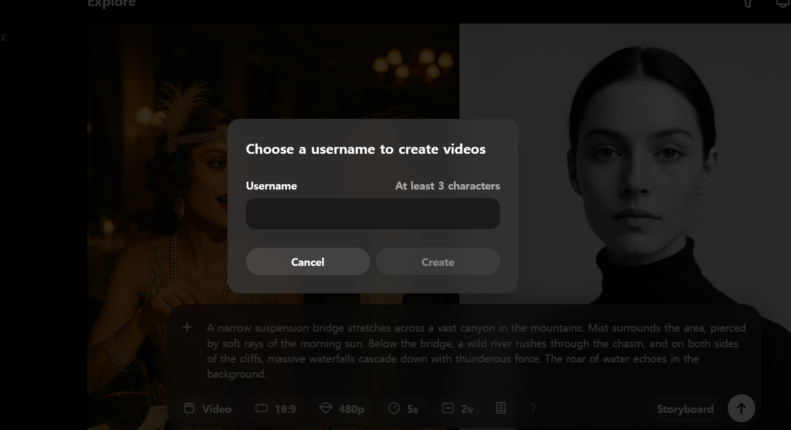Click the "At least 3 characters" hint text
791x430 pixels.
[x=447, y=186]
